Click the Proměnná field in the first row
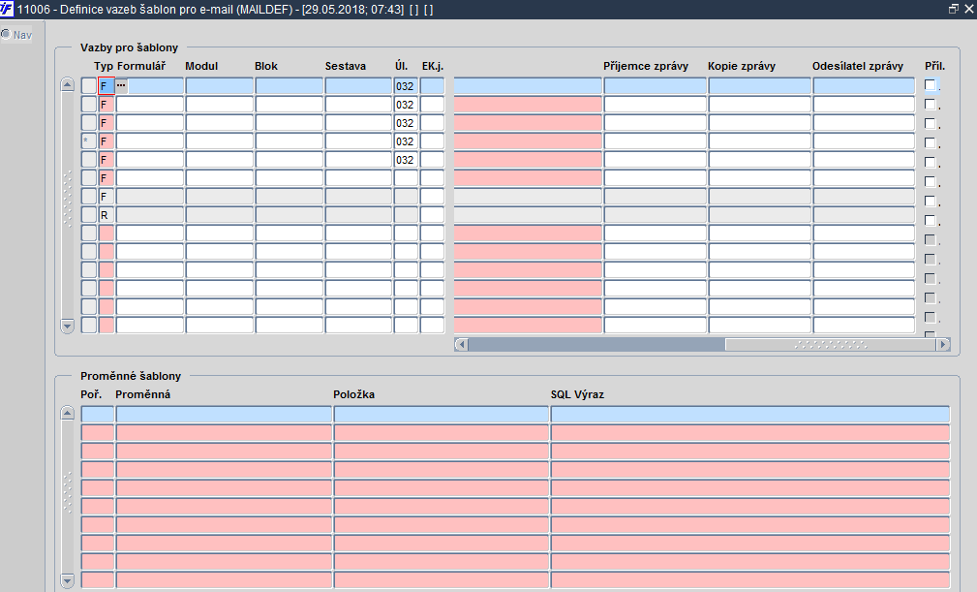The image size is (977, 592). click(x=224, y=415)
